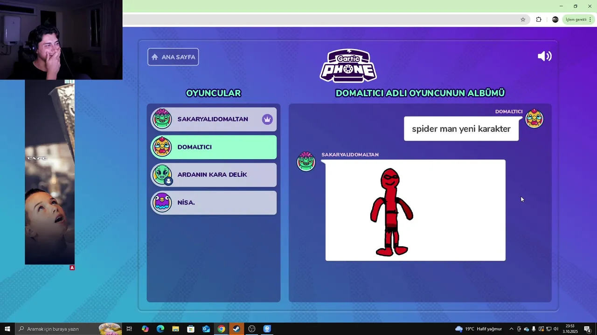Click SAKARYALIDOMALTAN avatar beside the drawing
Viewport: 597px width, 335px height.
point(306,161)
